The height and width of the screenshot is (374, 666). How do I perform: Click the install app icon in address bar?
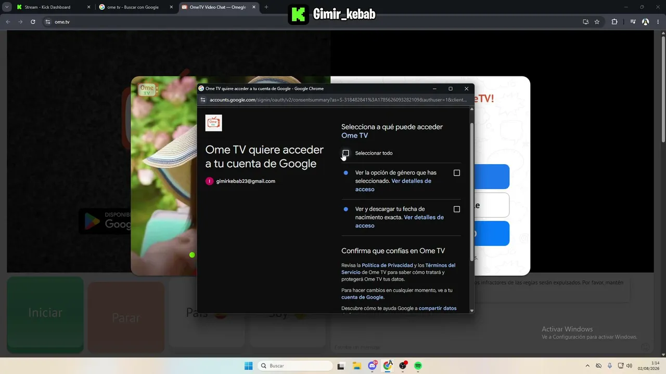585,22
